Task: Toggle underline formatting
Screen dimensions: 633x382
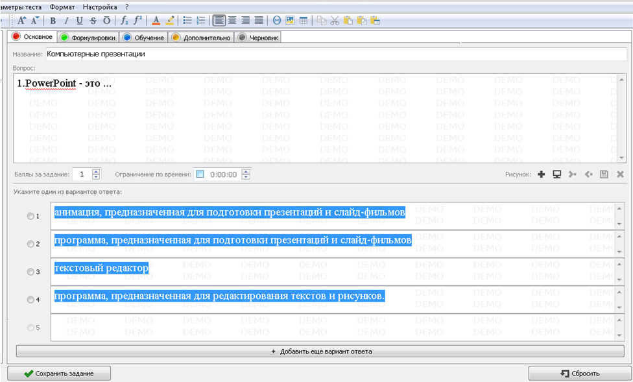Action: pyautogui.click(x=80, y=21)
